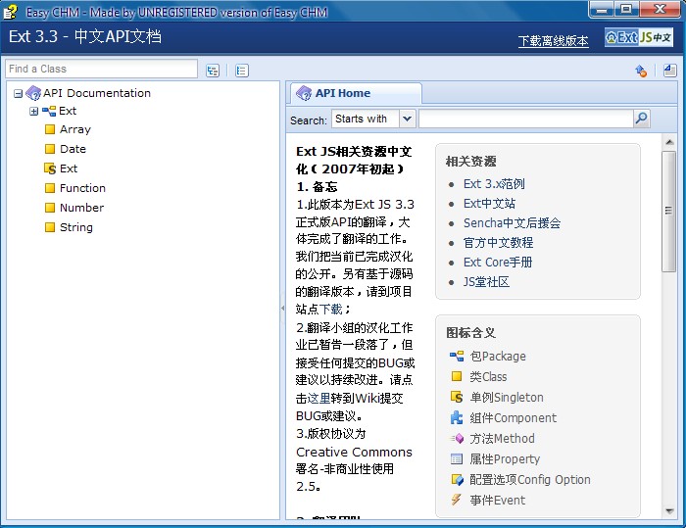686x528 pixels.
Task: Expand the Ext package node
Action: point(33,112)
